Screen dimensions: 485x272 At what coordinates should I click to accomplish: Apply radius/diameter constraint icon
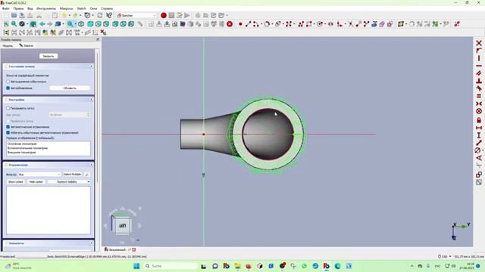tap(478, 150)
